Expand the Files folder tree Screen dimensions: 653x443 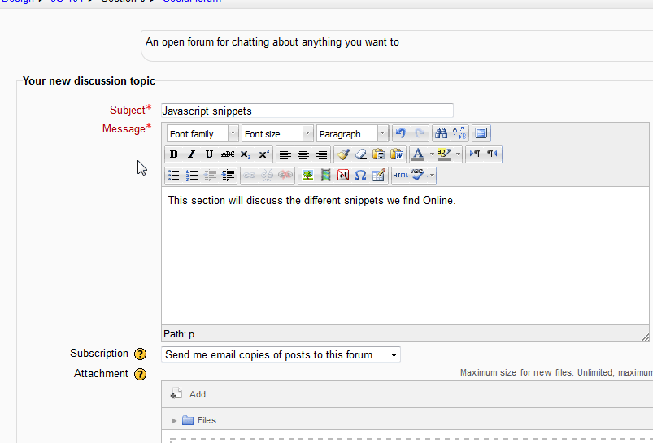(x=174, y=420)
